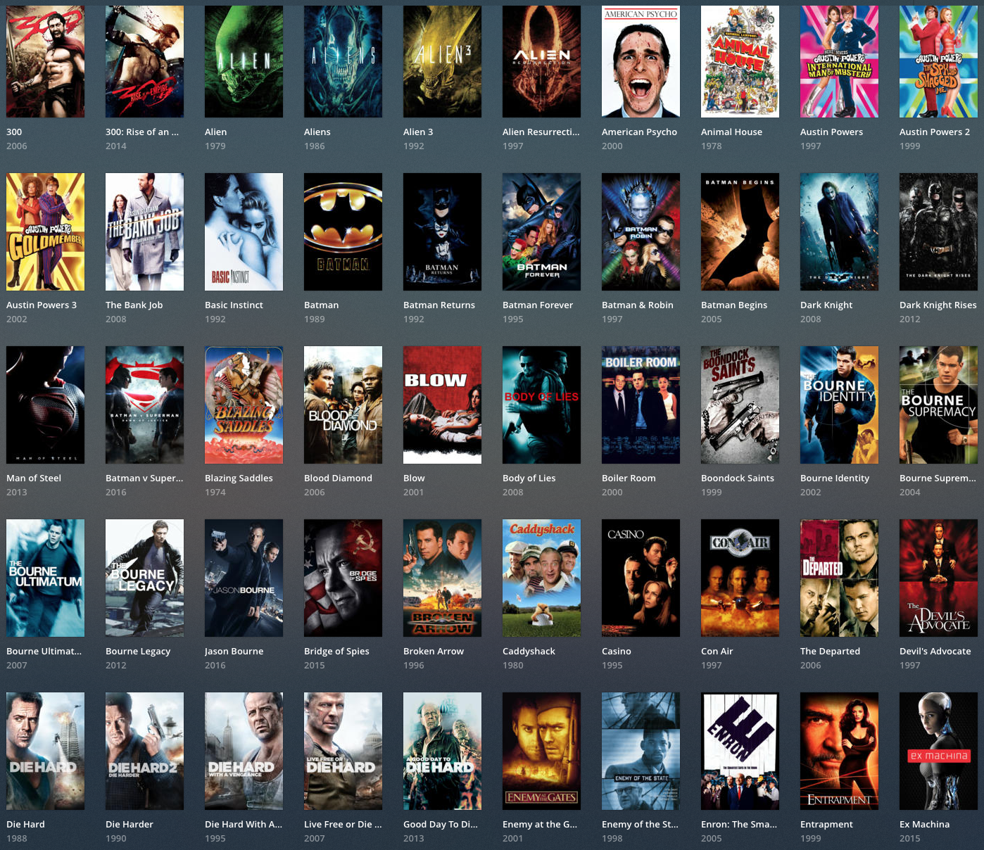This screenshot has height=850, width=984.
Task: Click the 'Blazing Saddles' title text
Action: point(239,478)
